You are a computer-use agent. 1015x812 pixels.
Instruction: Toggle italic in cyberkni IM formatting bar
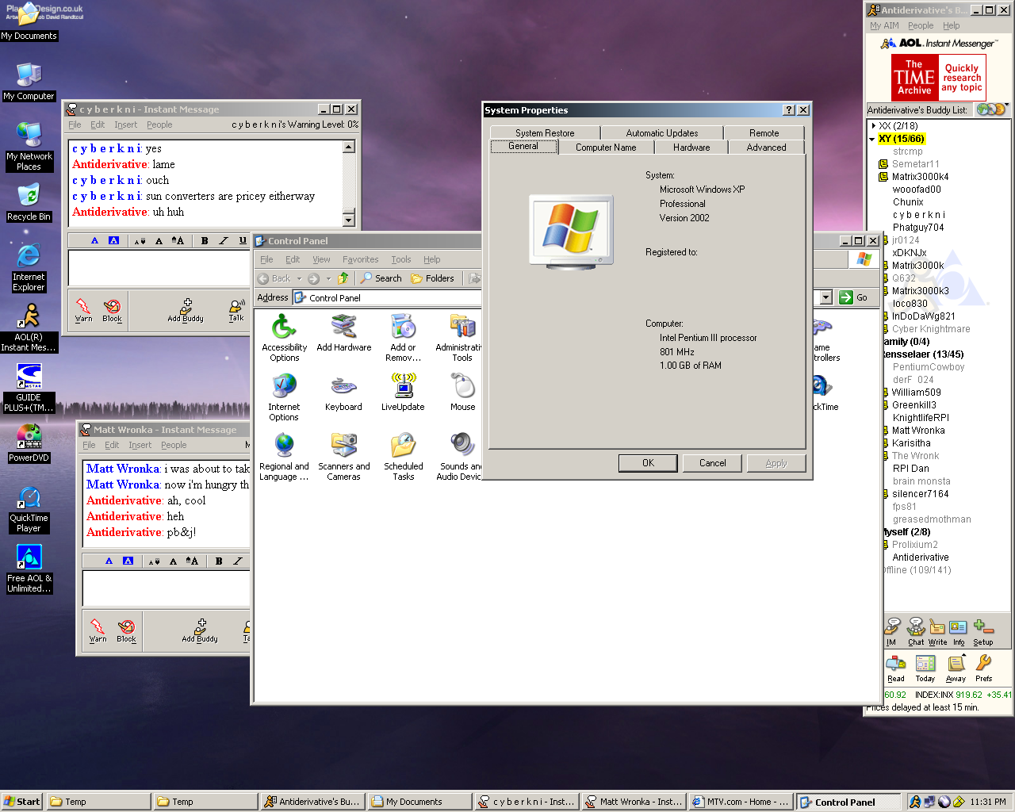pos(224,240)
